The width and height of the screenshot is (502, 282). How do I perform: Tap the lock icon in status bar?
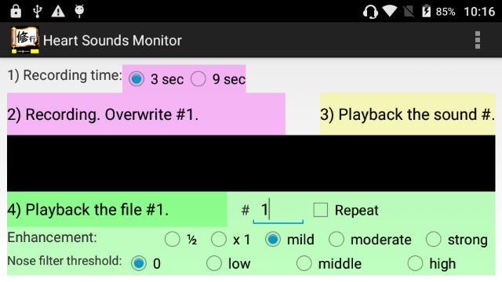point(16,11)
